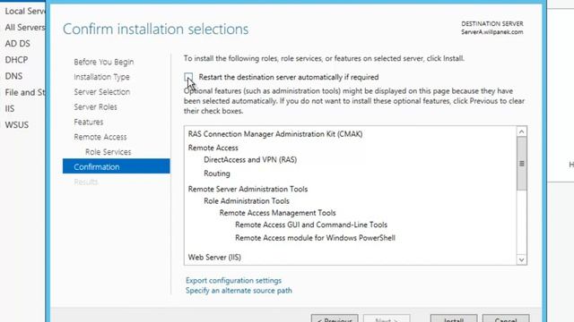
Task: Go to the Features step
Action: click(89, 122)
